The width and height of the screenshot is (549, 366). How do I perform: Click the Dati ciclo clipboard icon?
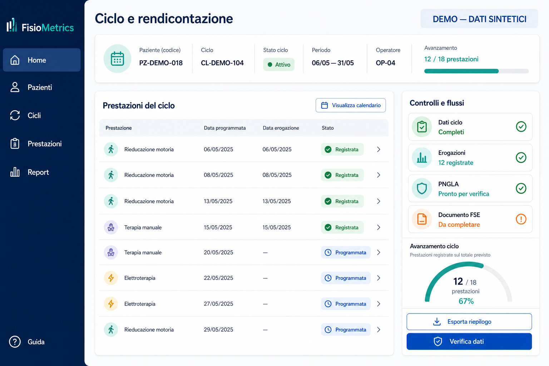[x=422, y=127]
